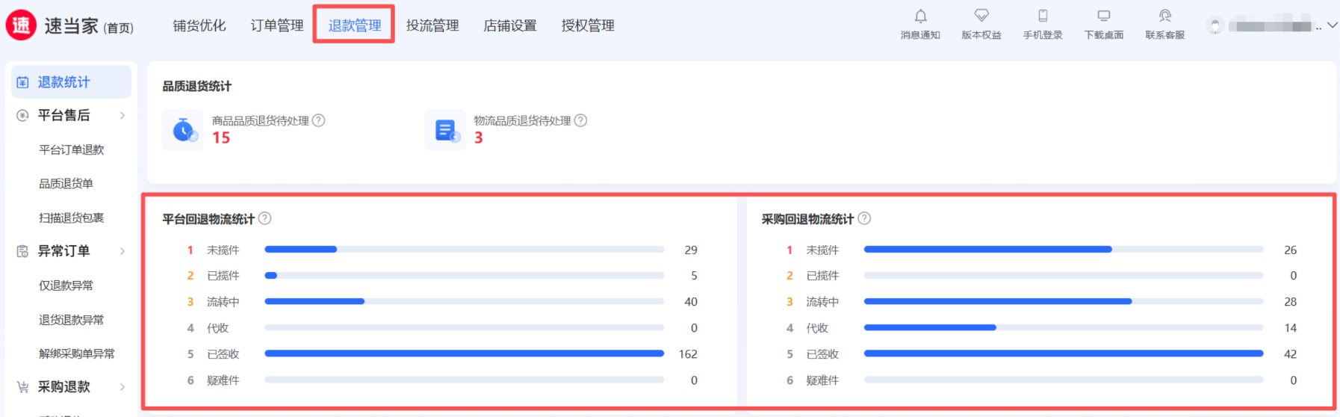The width and height of the screenshot is (1340, 417).
Task: Click the 下载桌面 monitor icon
Action: pyautogui.click(x=1103, y=16)
